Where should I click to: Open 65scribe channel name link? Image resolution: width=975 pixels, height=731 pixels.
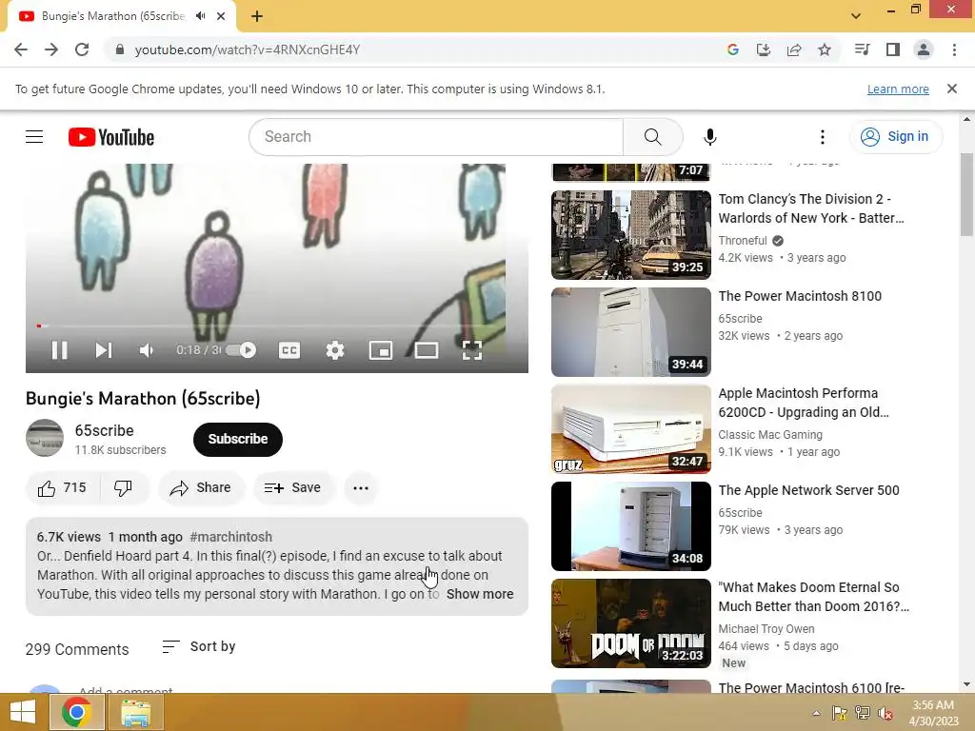105,431
